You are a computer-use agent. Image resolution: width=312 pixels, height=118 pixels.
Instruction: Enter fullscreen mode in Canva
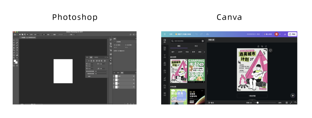(291, 102)
